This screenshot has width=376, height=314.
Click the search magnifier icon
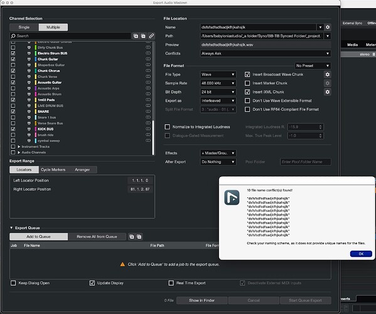13,36
